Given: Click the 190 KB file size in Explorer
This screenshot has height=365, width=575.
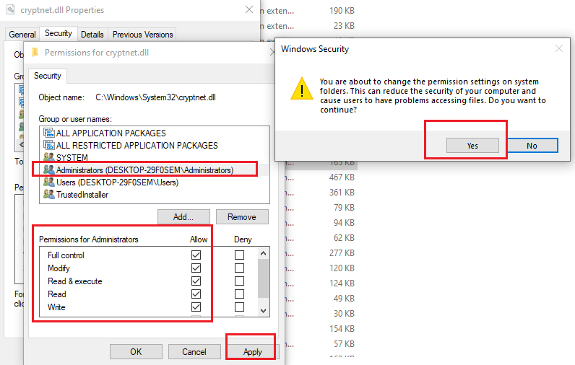Looking at the screenshot, I should pos(342,11).
